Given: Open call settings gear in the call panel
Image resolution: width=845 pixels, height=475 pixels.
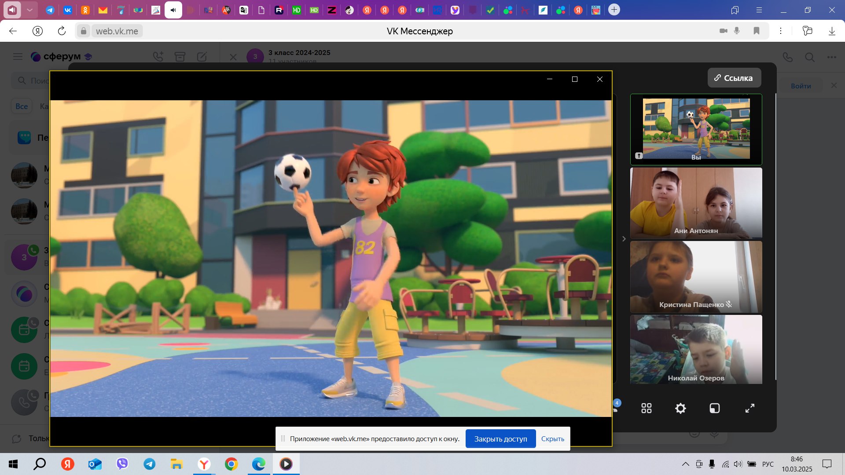Looking at the screenshot, I should (680, 409).
